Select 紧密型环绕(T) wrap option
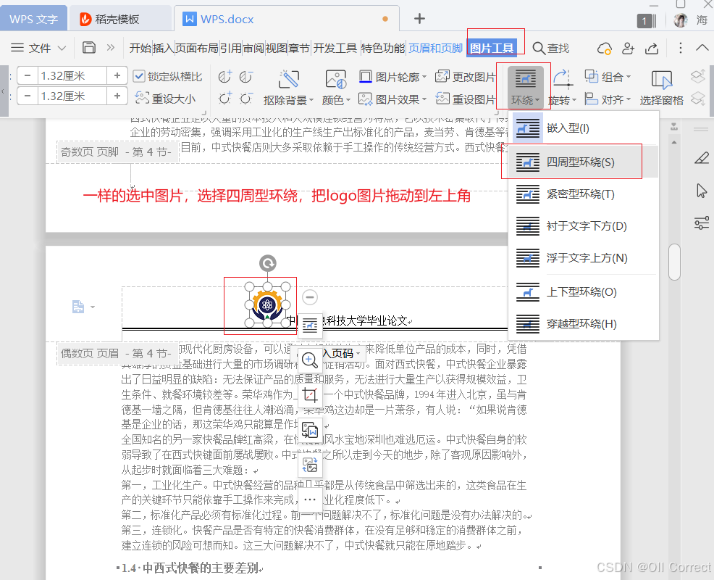The image size is (714, 580). (x=584, y=194)
